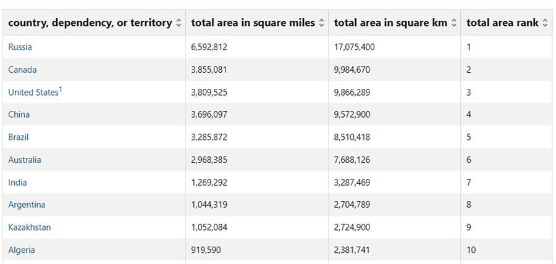
Task: Visit the Kazakhstan link
Action: point(30,228)
